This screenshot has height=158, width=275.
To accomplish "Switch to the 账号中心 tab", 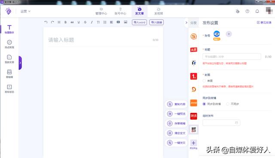I will click(x=120, y=11).
